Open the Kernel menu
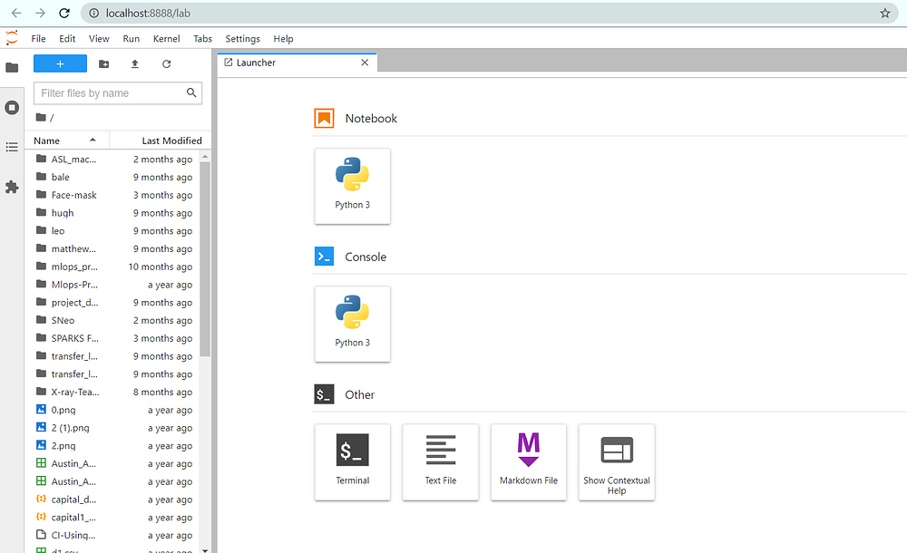 pos(167,39)
